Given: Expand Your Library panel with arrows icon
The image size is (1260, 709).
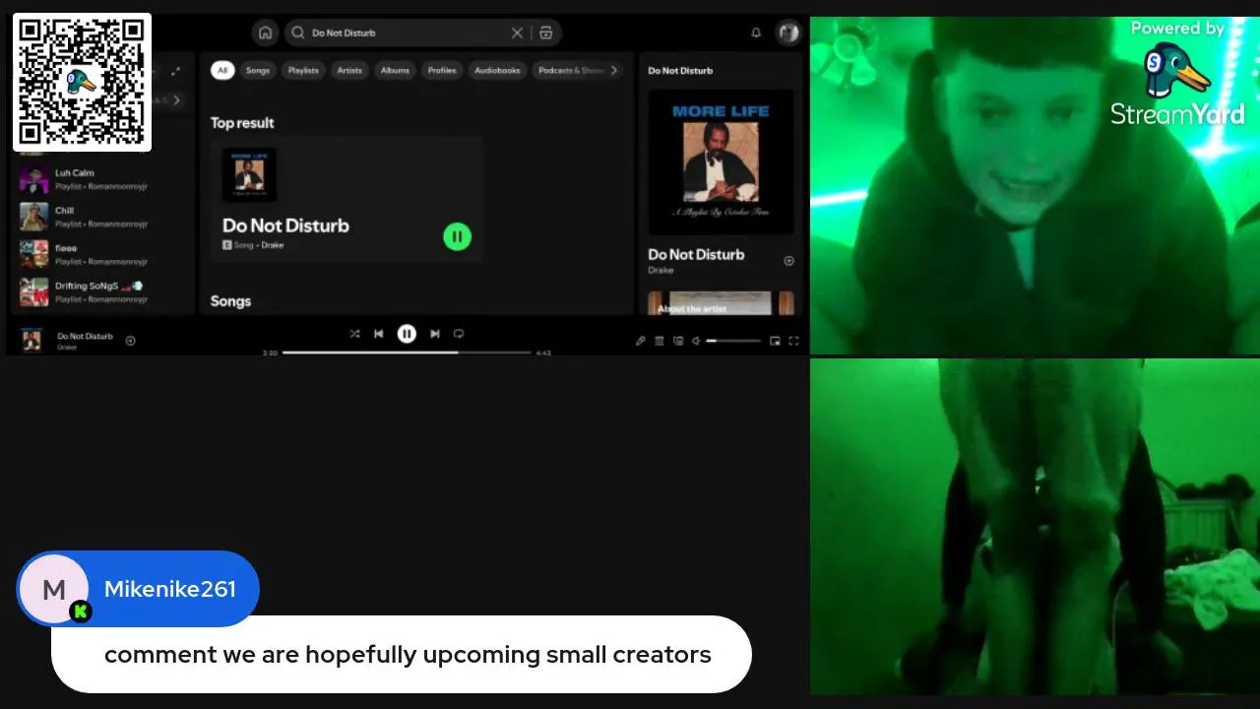Looking at the screenshot, I should [175, 71].
